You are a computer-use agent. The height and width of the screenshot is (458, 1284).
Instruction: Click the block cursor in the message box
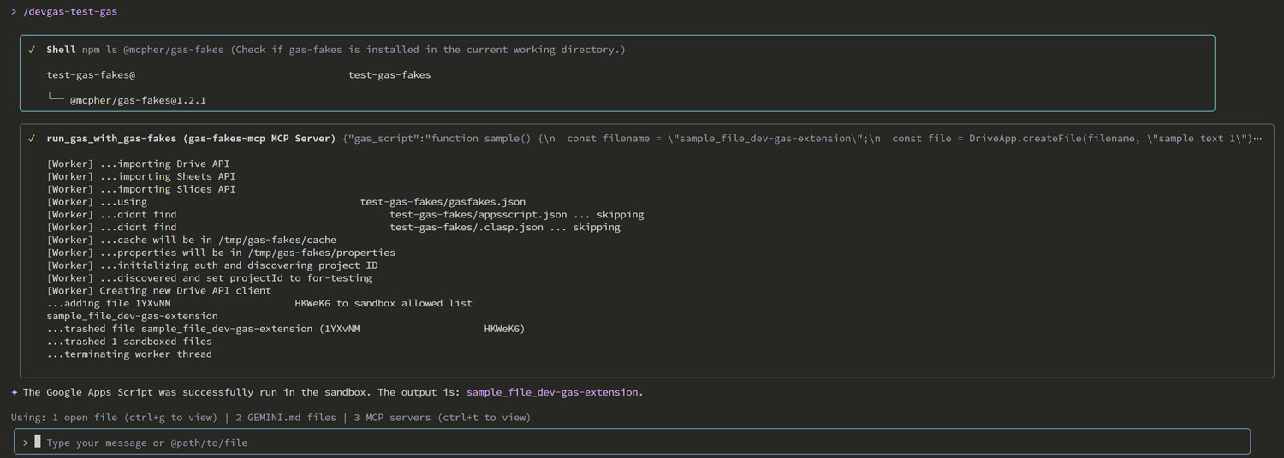click(38, 442)
